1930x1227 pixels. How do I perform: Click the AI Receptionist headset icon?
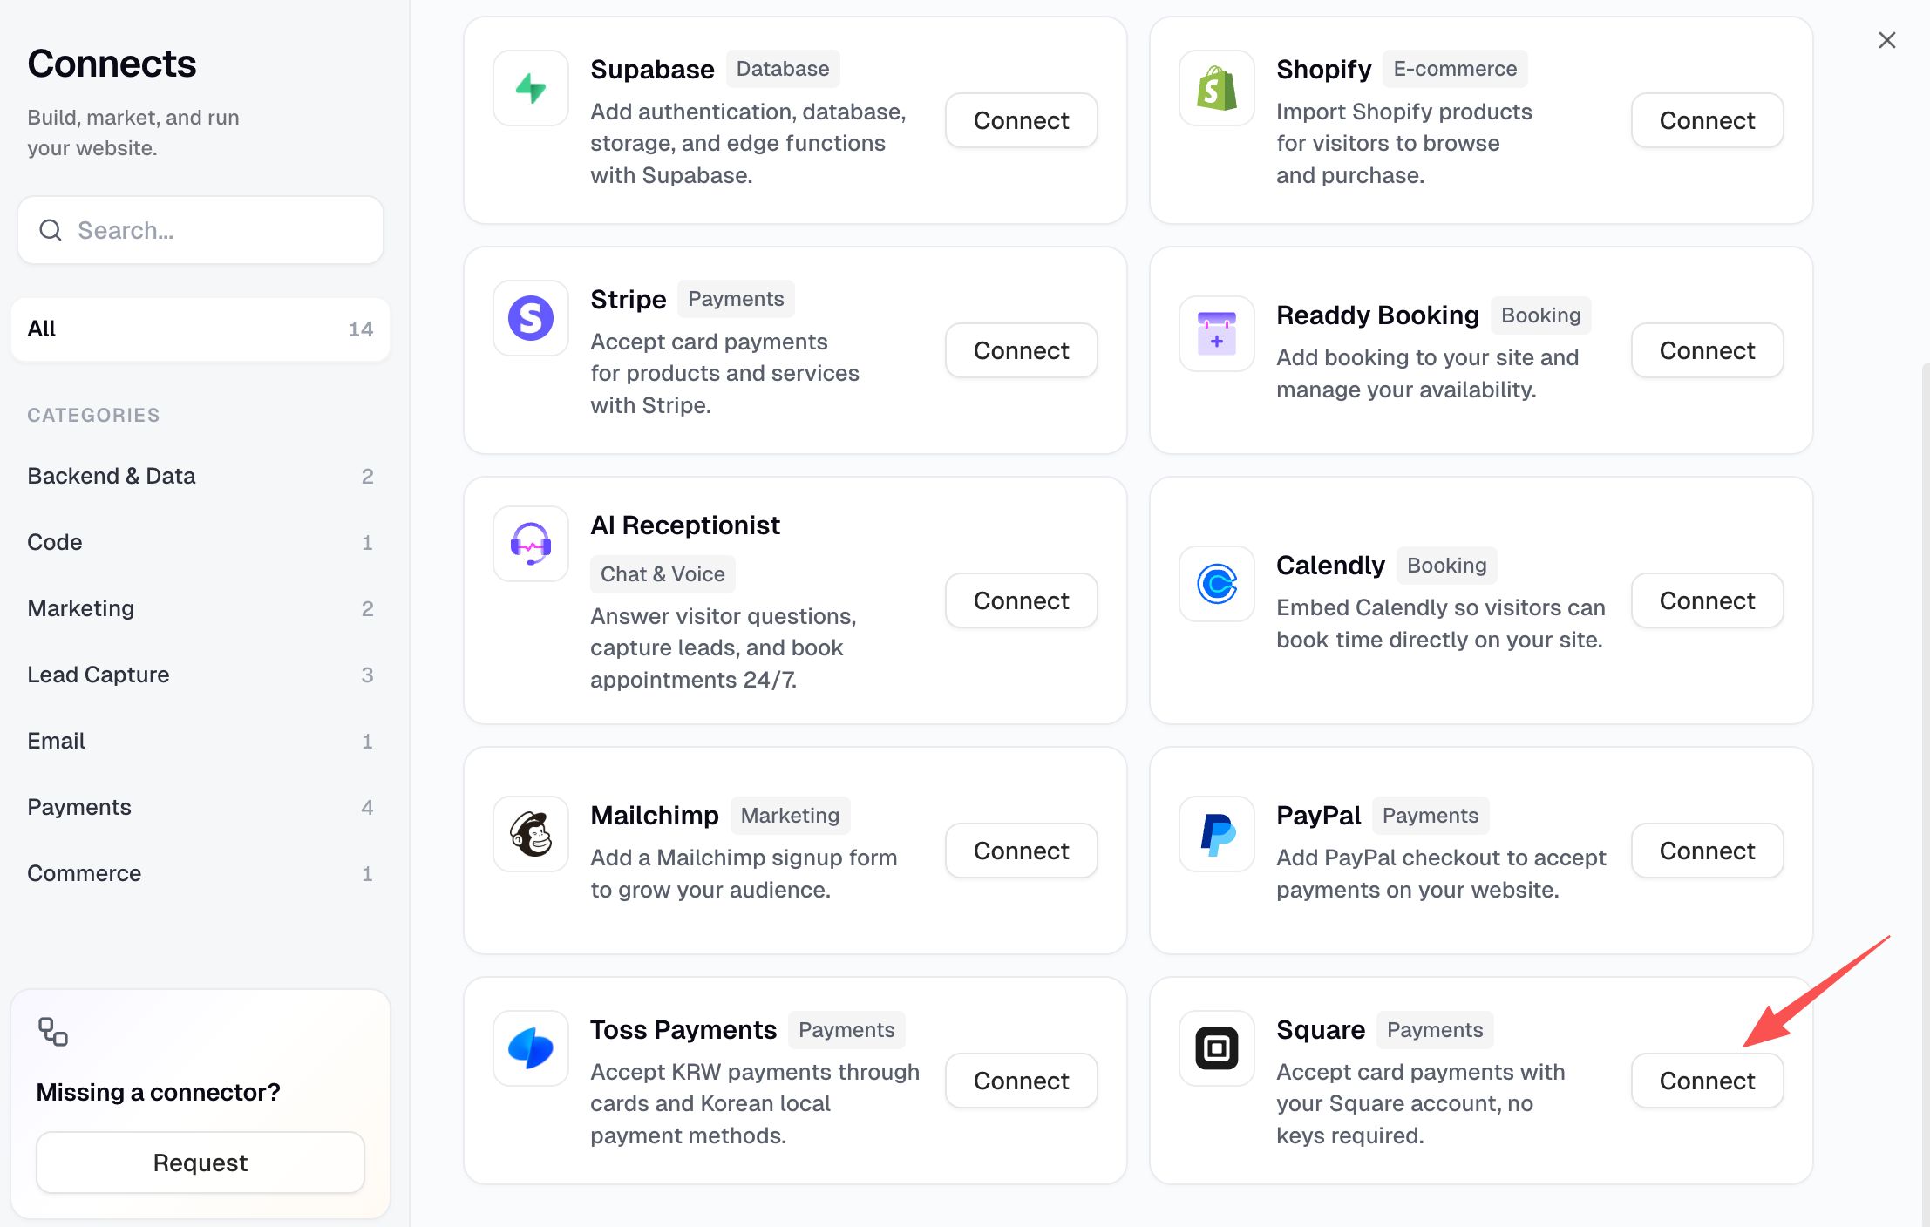[x=531, y=544]
